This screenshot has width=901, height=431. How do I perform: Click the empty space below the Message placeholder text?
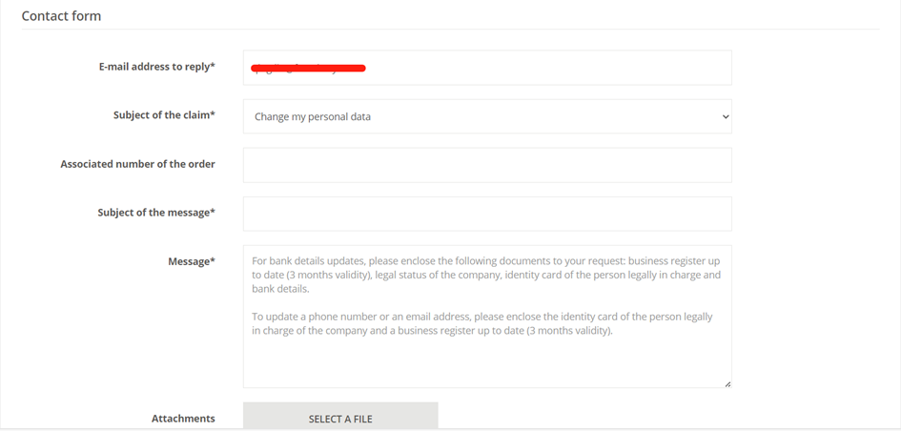[487, 364]
